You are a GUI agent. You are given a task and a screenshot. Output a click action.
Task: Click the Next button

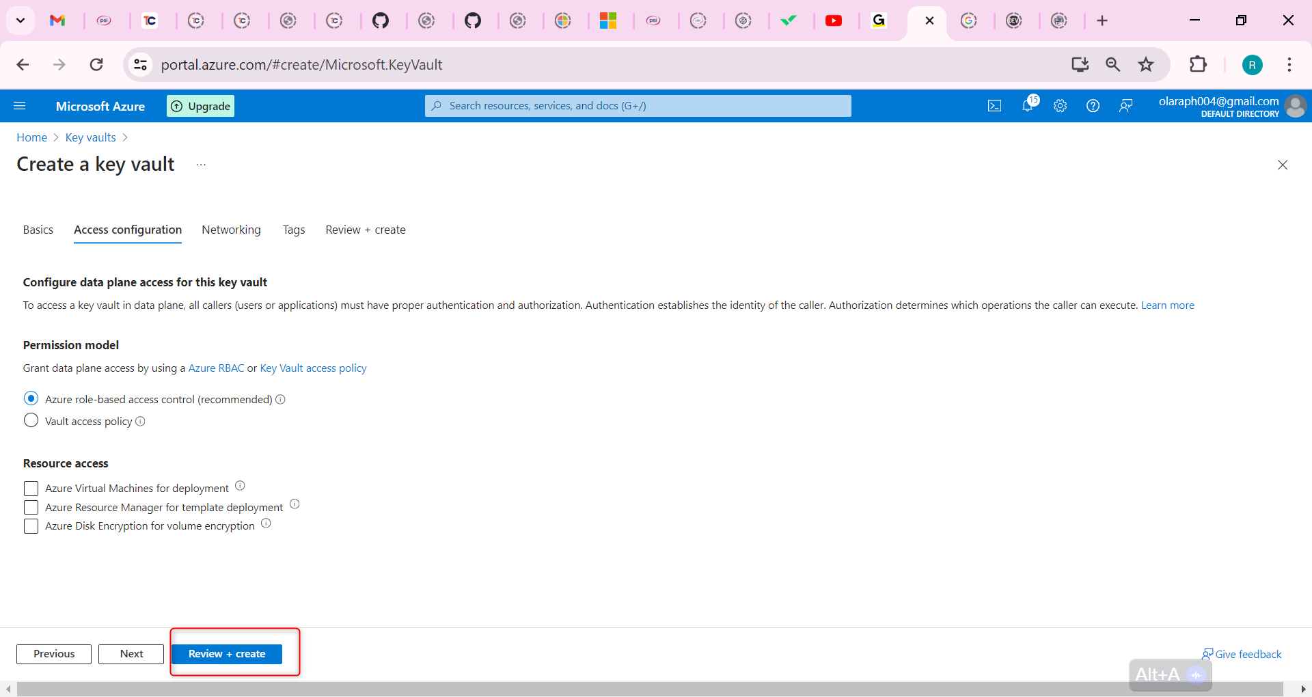click(x=131, y=654)
